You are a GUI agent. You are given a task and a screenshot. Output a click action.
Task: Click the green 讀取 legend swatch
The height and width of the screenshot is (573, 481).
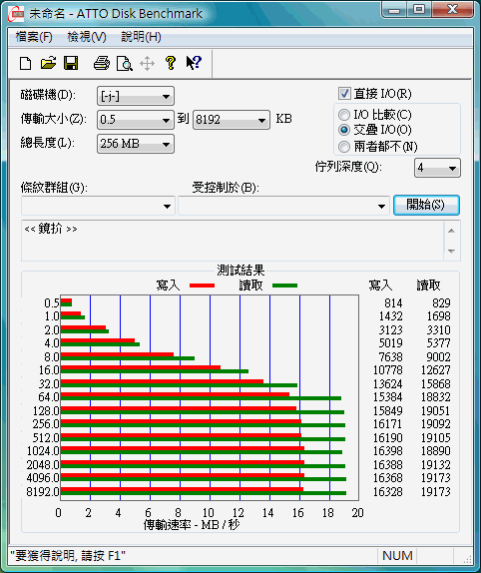click(x=284, y=286)
